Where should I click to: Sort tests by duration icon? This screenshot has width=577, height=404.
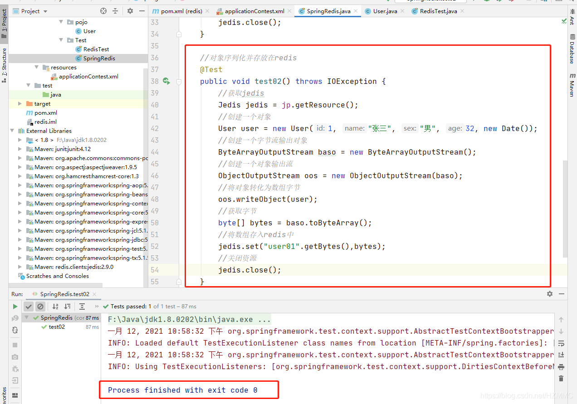(x=66, y=307)
